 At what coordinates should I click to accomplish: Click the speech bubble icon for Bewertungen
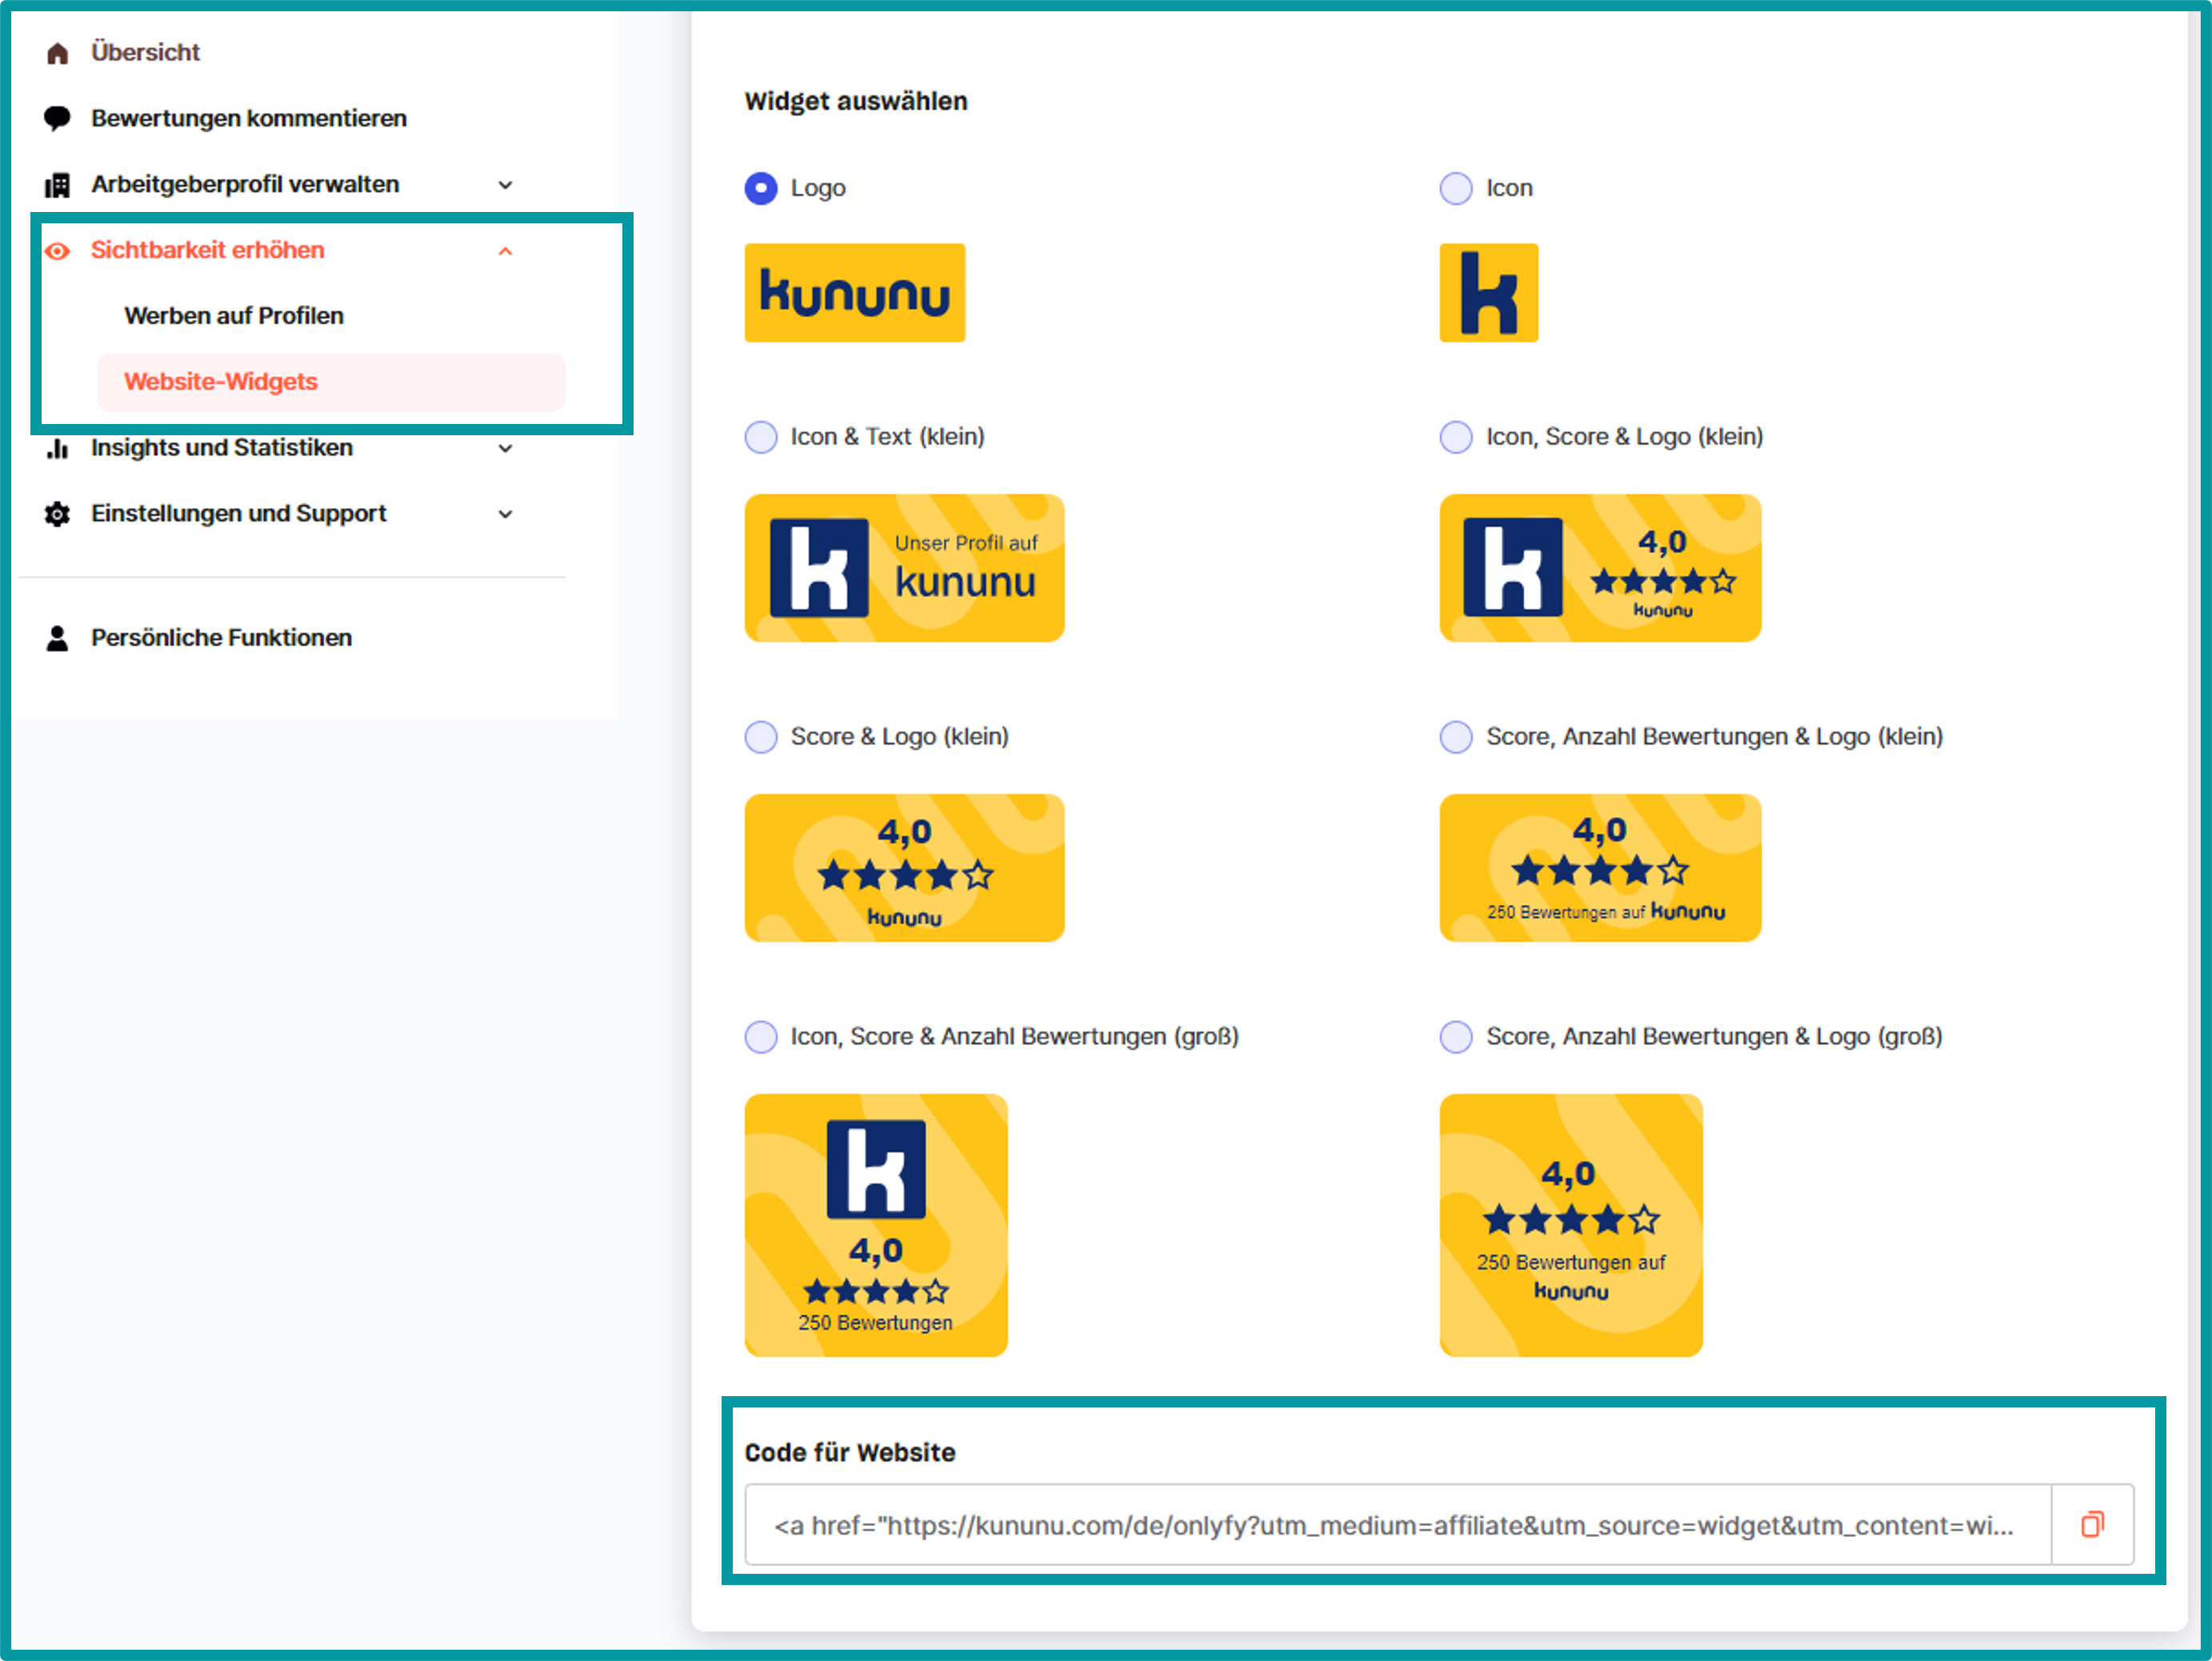point(57,118)
